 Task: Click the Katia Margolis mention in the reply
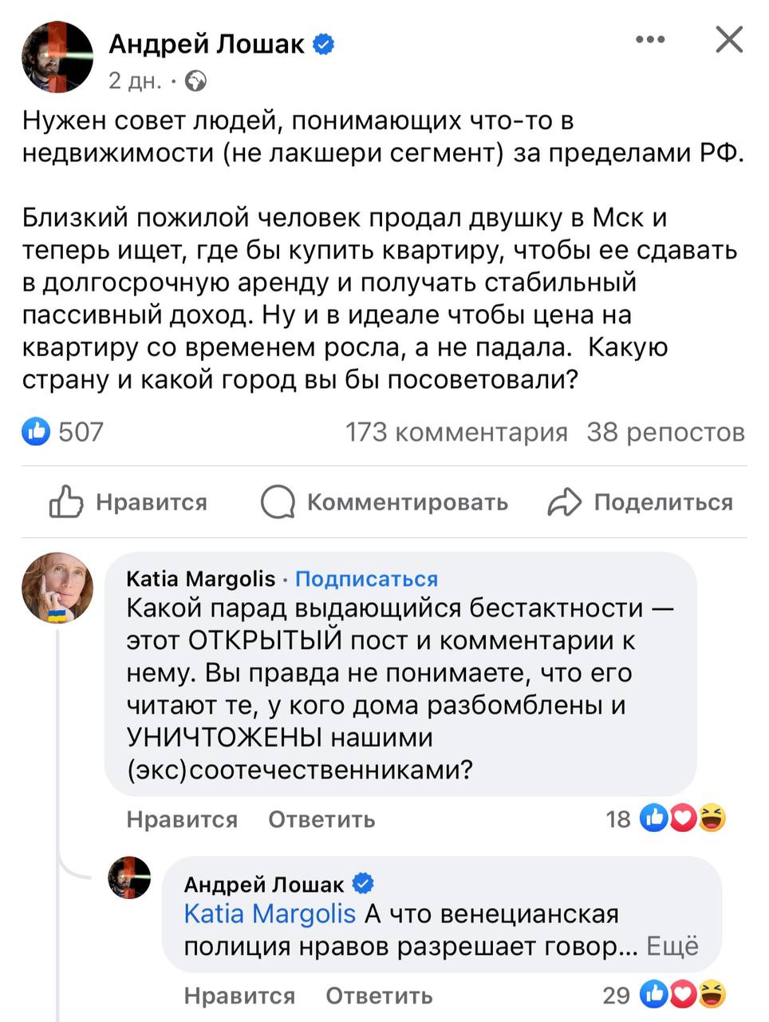[x=270, y=913]
